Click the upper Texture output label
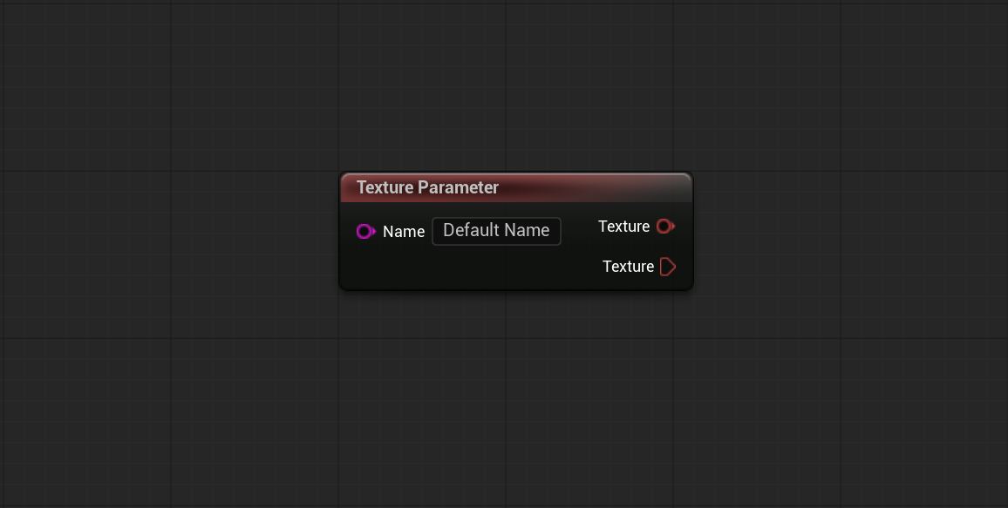 click(x=623, y=227)
